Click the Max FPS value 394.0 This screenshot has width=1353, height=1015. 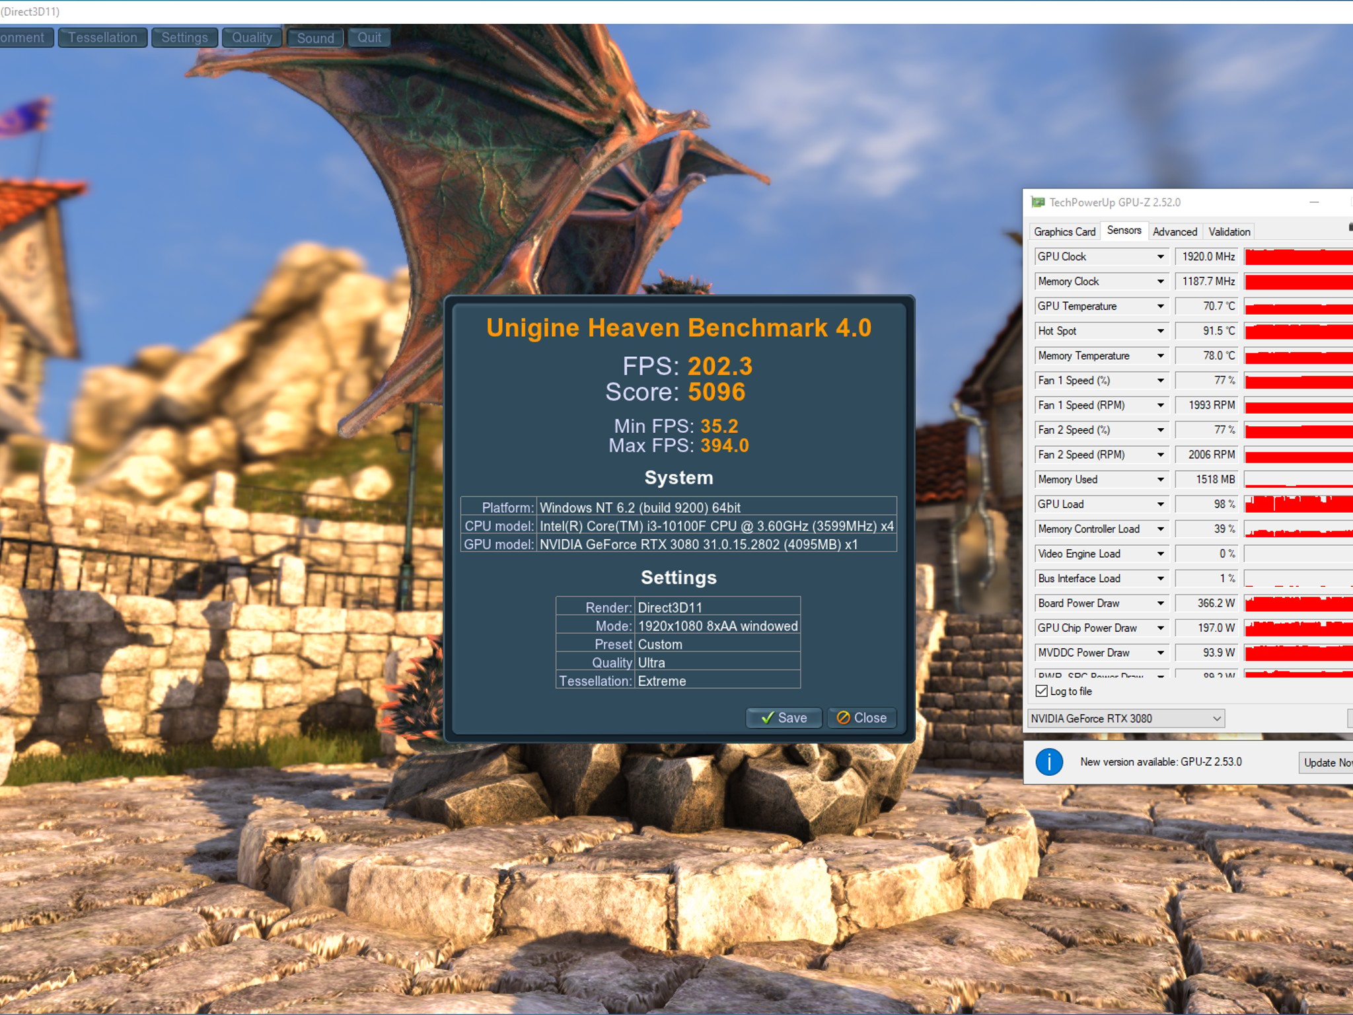point(725,445)
